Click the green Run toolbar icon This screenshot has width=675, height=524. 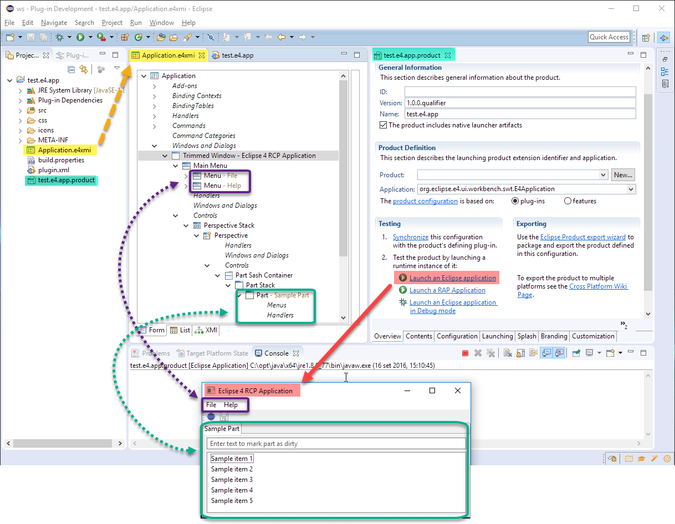[x=80, y=37]
